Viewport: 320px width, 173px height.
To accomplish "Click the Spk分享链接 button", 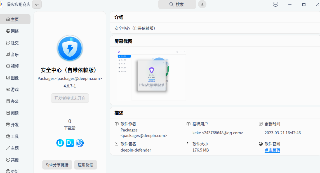I will (57, 165).
